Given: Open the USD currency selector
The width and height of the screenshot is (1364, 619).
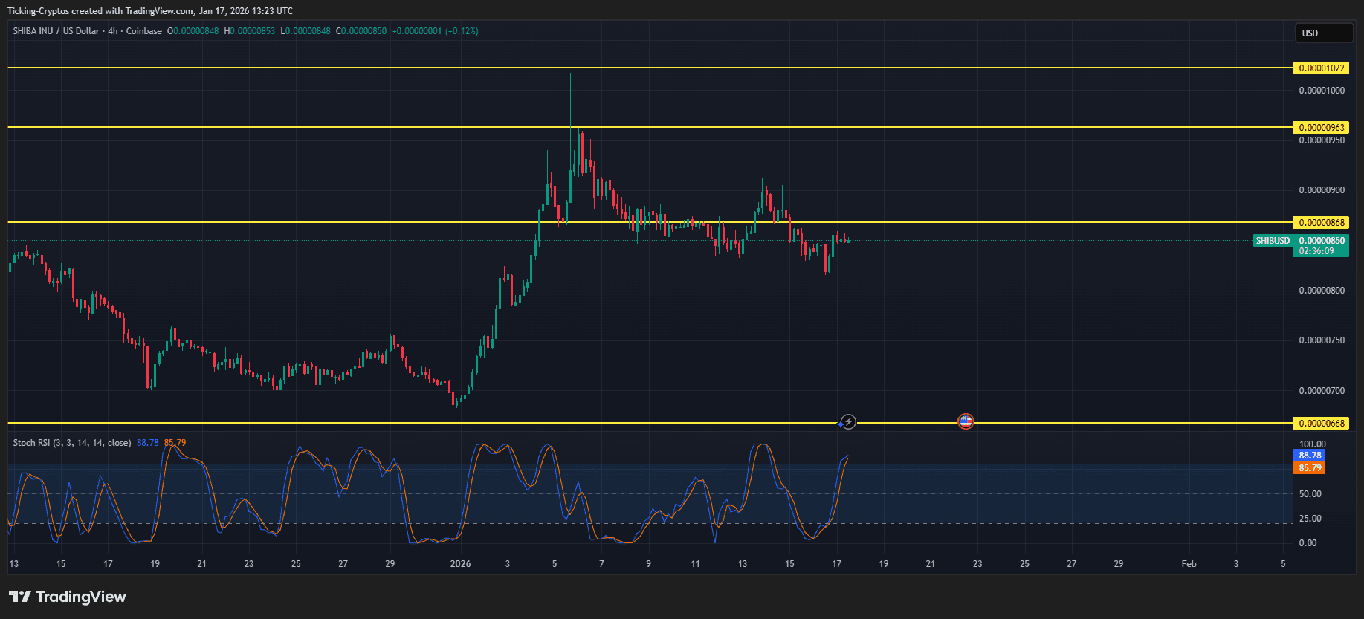Looking at the screenshot, I should click(1325, 33).
